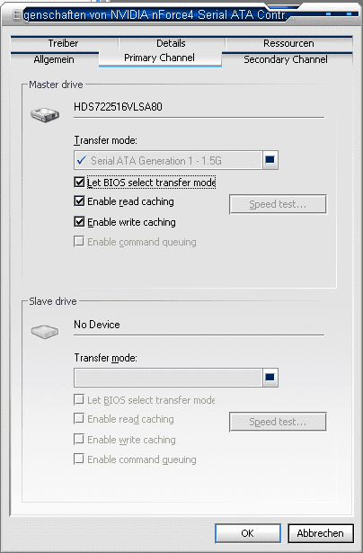Screen dimensions: 363x553
Task: Click master drive Speed test button
Action: click(x=278, y=204)
